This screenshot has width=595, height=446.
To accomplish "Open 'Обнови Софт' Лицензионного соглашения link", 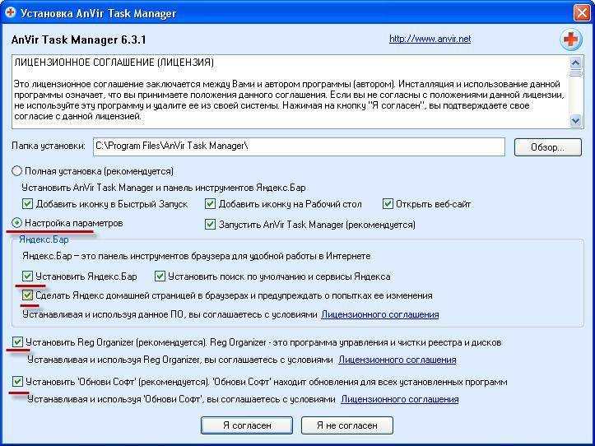I will point(400,399).
